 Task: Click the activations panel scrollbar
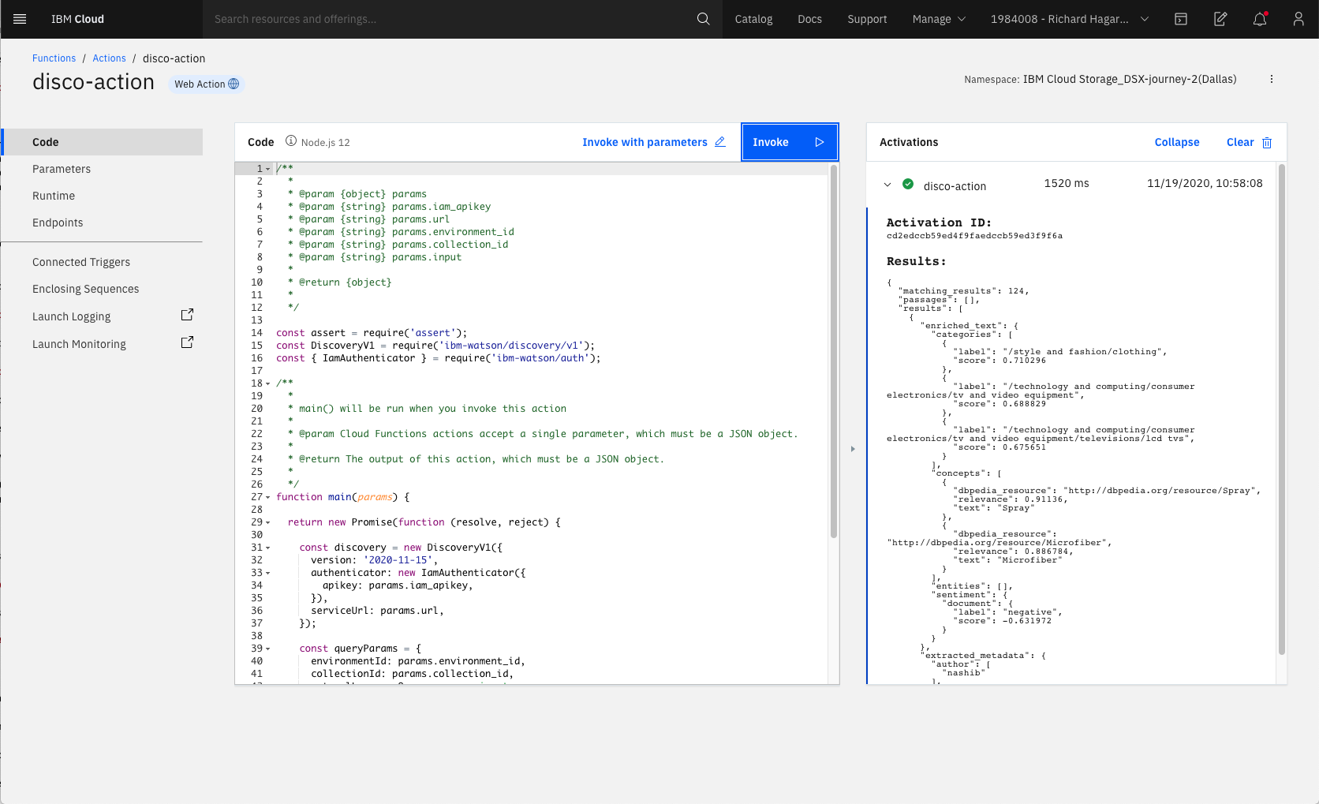1282,409
